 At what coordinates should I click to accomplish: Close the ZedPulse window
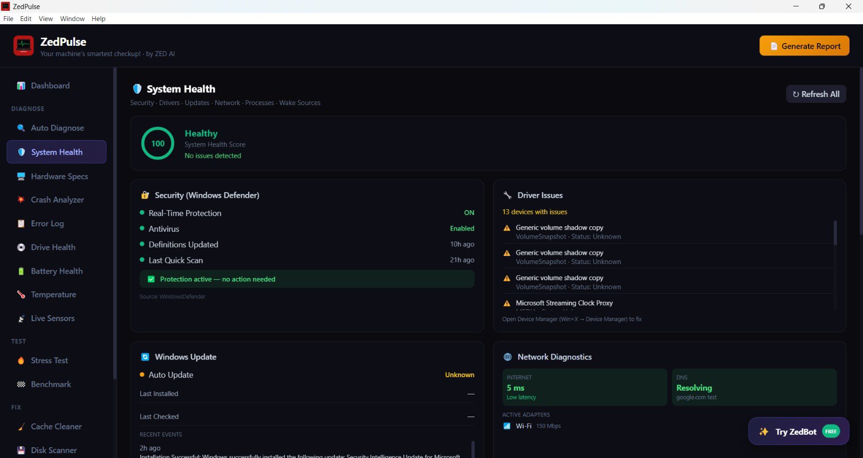(848, 6)
